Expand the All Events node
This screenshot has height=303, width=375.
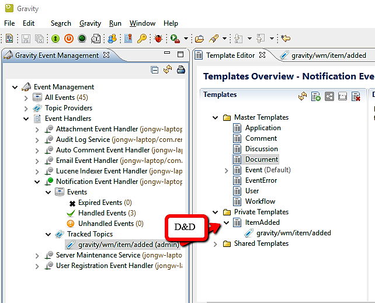click(26, 97)
